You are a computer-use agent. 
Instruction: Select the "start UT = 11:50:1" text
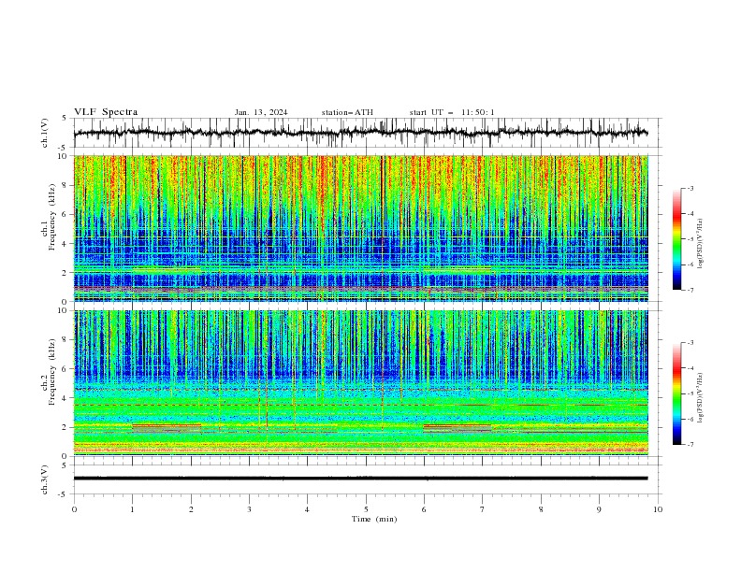click(x=452, y=112)
